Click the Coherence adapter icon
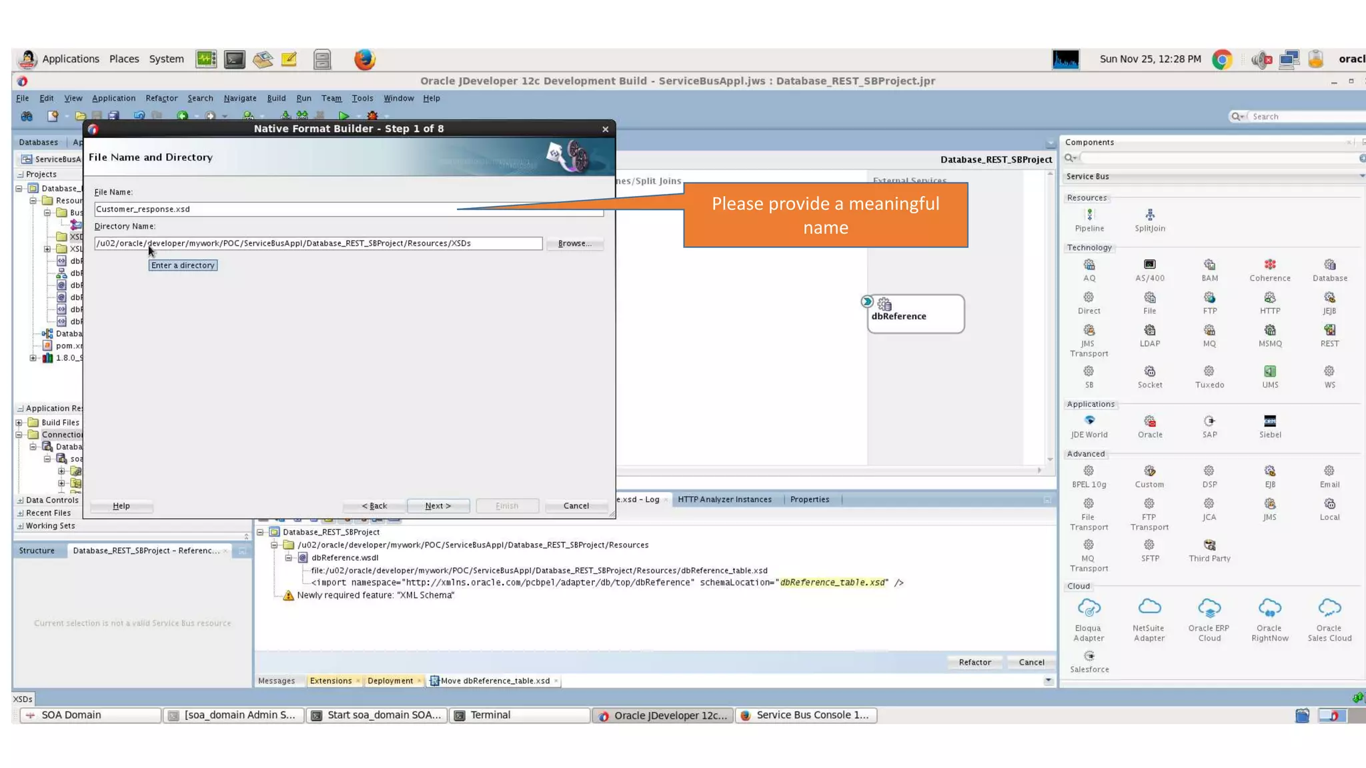Screen dimensions: 1366x768 tap(1269, 265)
